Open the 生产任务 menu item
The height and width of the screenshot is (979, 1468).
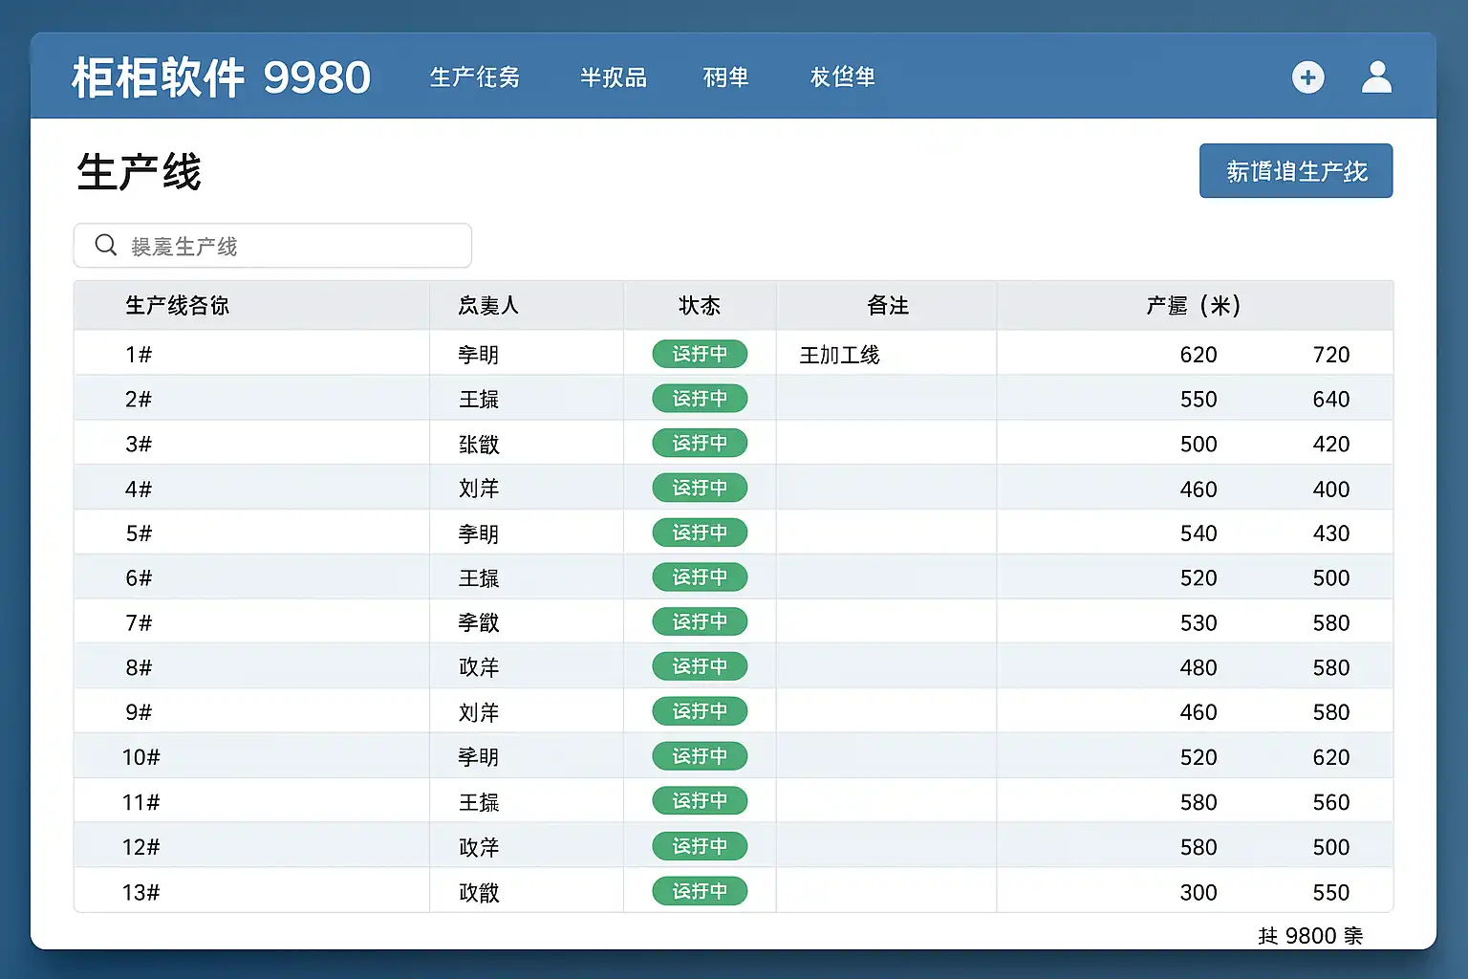pyautogui.click(x=475, y=77)
